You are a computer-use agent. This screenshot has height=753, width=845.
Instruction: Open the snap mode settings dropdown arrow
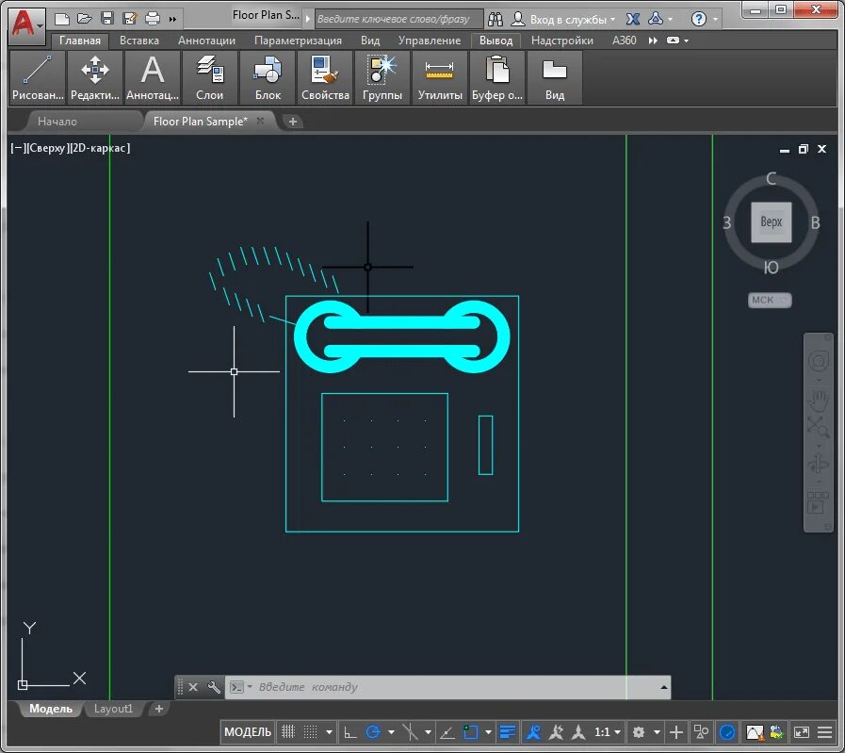[x=329, y=732]
